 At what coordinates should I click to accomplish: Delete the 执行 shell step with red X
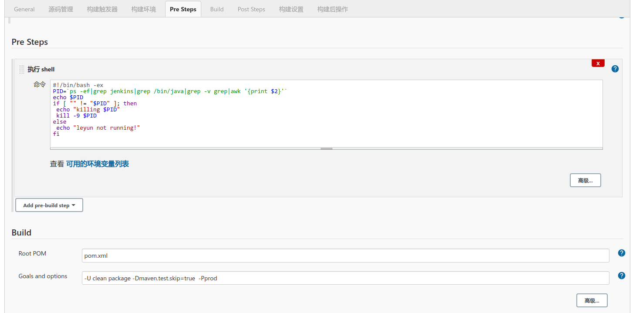click(x=598, y=63)
